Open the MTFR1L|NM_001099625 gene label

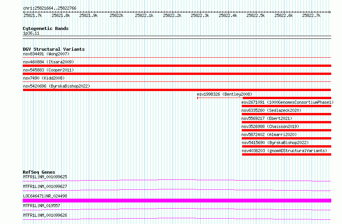45,177
